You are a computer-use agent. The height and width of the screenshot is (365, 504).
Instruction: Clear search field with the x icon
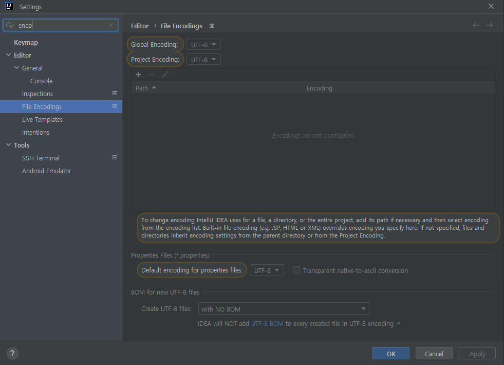point(111,25)
